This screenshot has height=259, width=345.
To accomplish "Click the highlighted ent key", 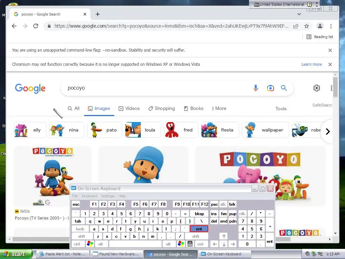I will click(199, 229).
